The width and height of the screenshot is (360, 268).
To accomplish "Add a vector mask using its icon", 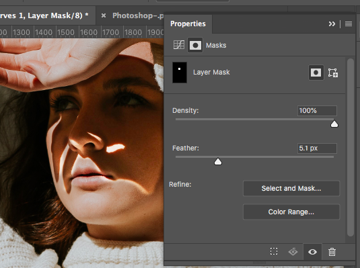I will (332, 73).
